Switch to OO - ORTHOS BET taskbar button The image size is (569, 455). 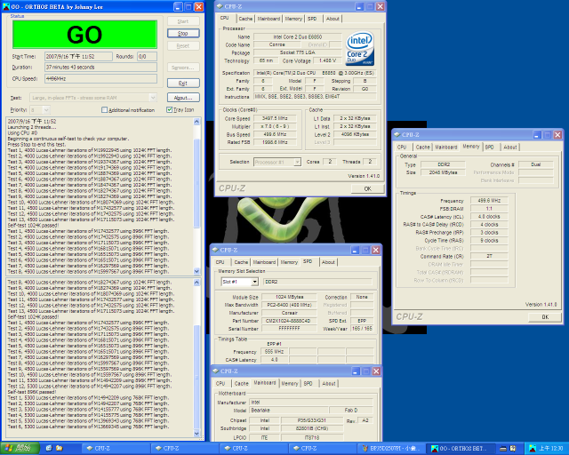tap(461, 449)
